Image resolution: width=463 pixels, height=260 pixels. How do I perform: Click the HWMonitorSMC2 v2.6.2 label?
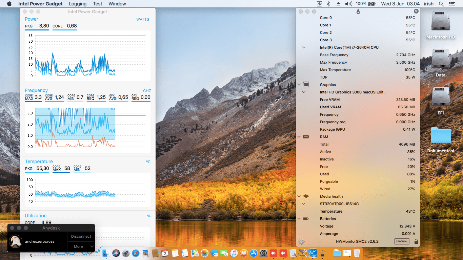point(357,241)
